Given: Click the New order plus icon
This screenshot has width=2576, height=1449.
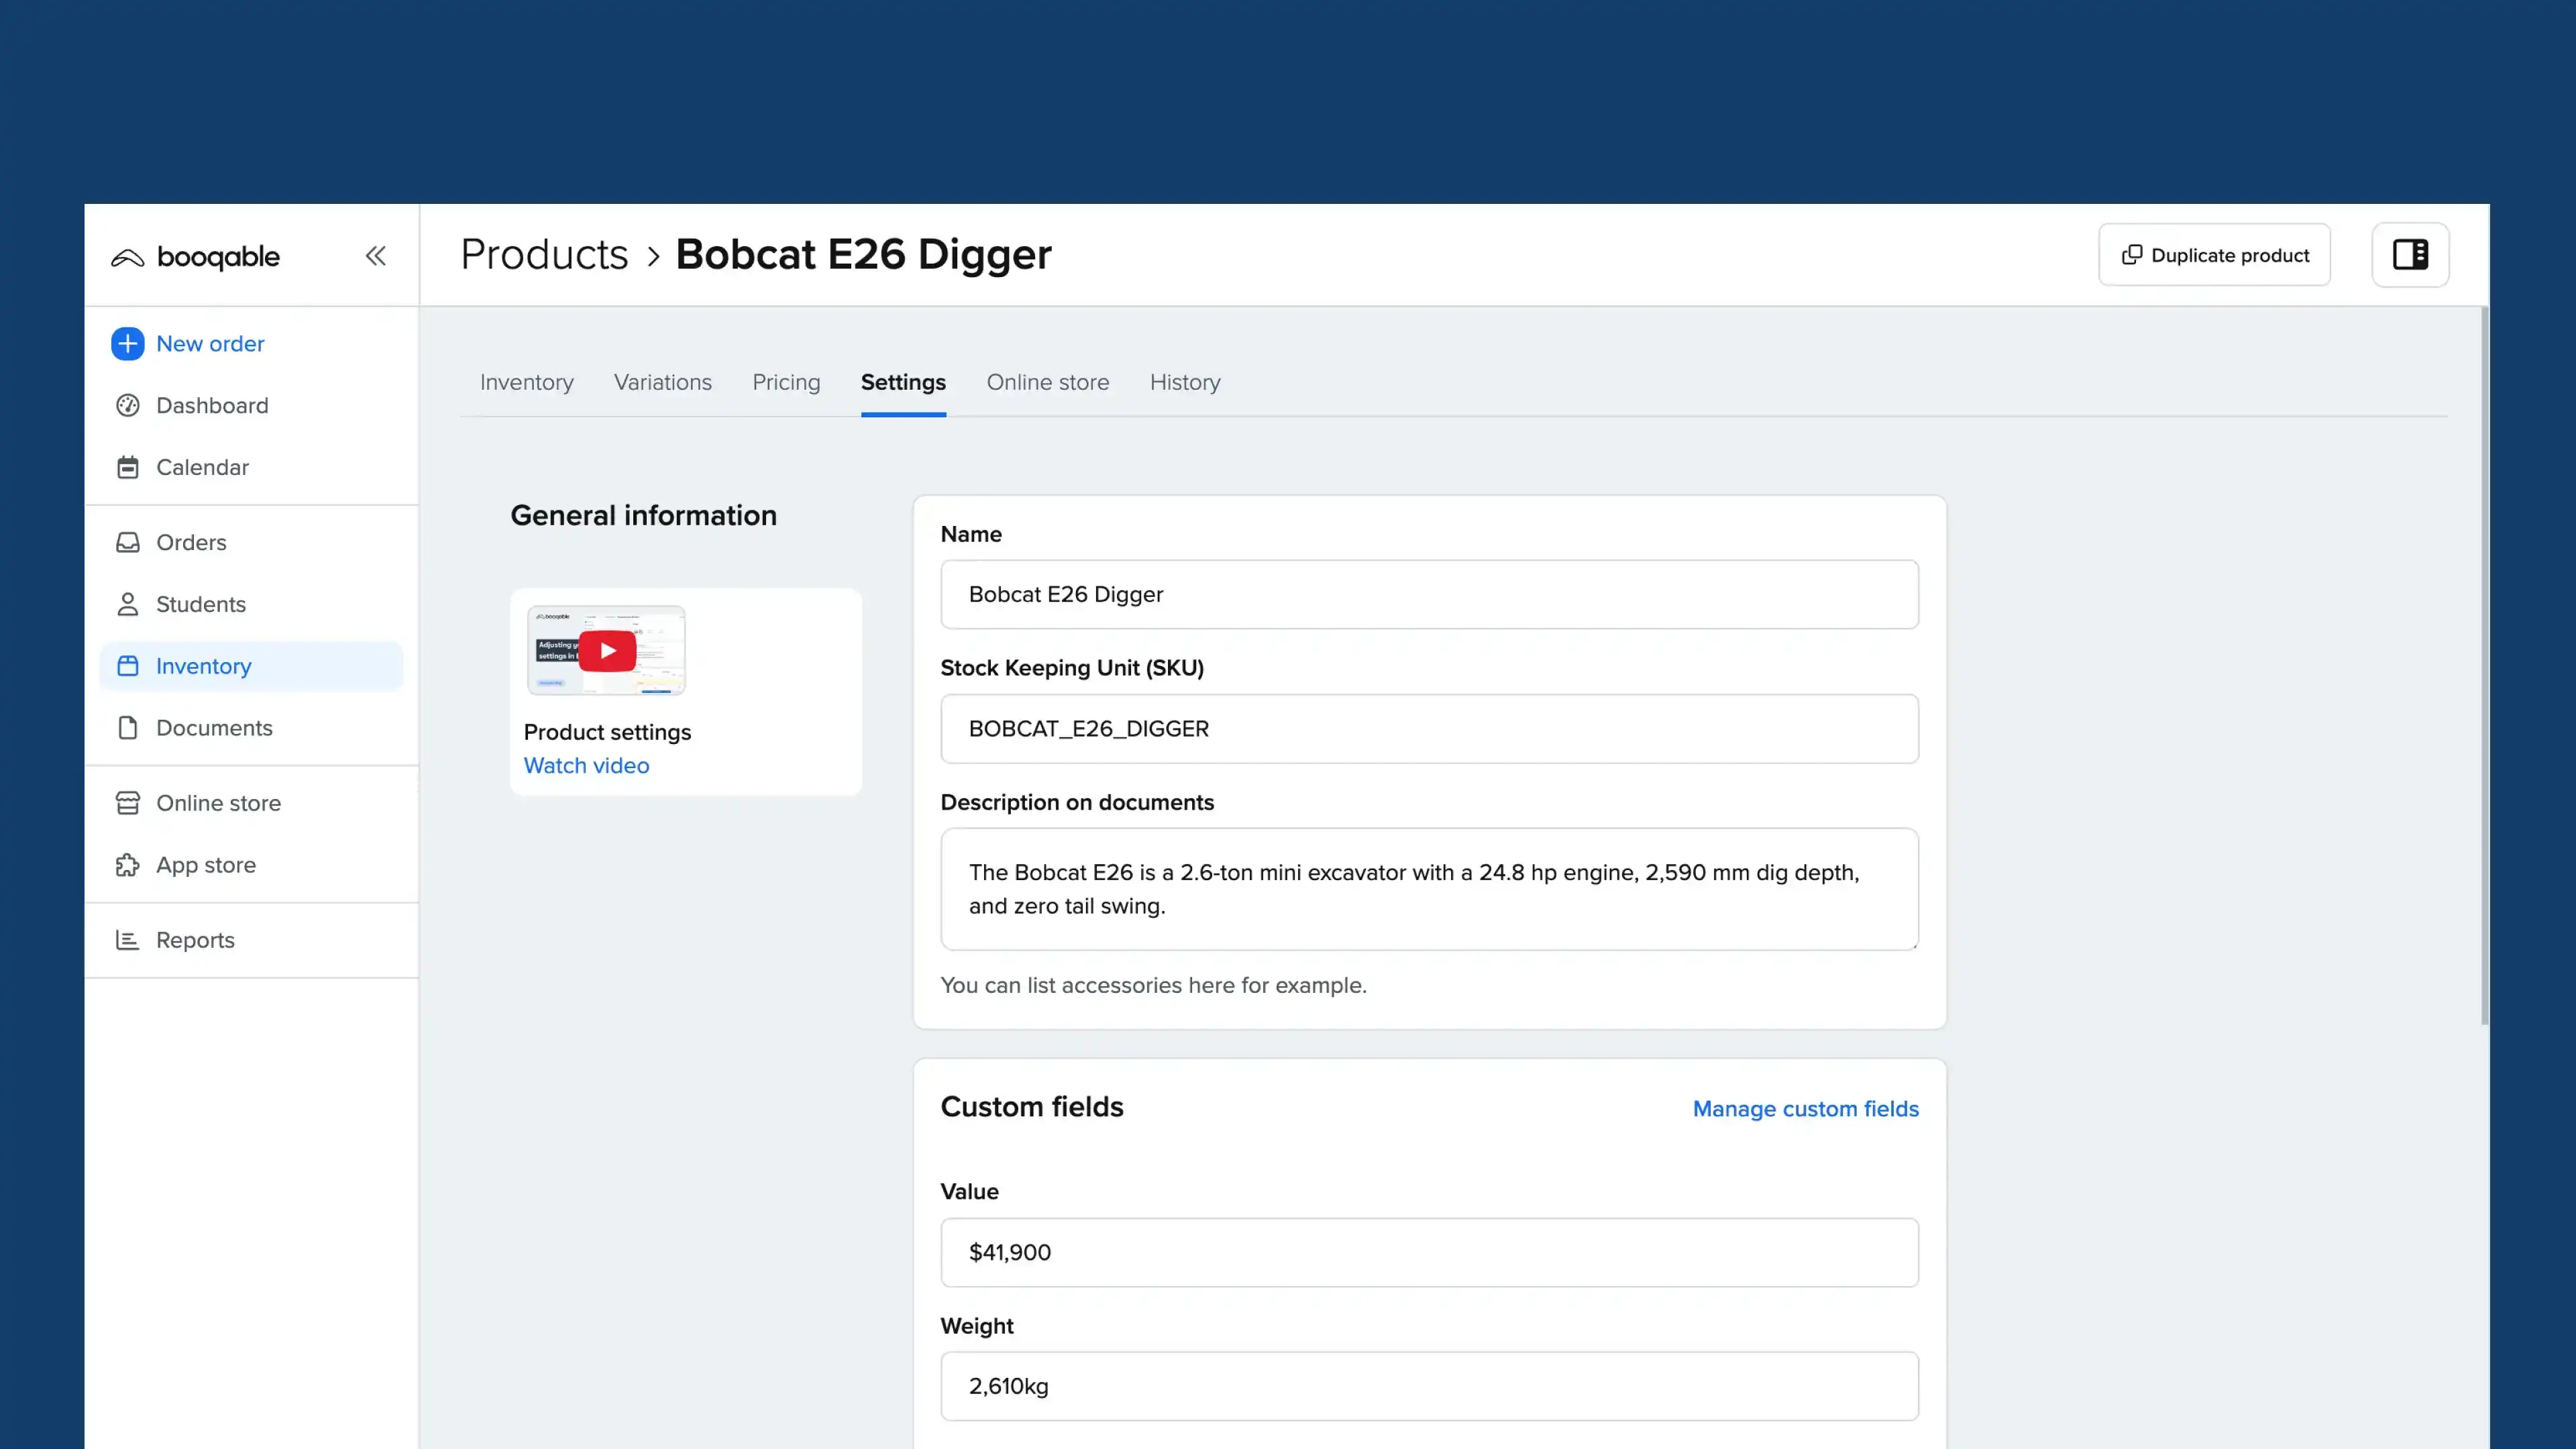Looking at the screenshot, I should tap(127, 343).
